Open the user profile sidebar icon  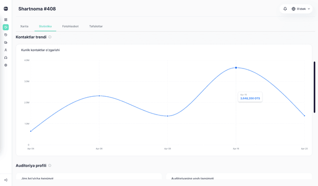click(x=5, y=50)
